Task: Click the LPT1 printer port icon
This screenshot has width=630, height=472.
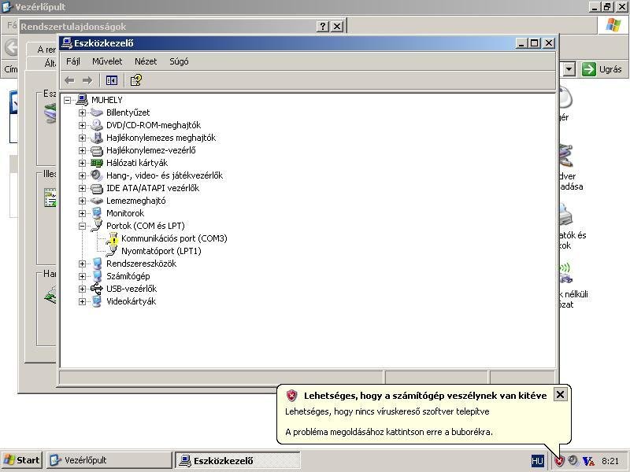Action: [112, 251]
